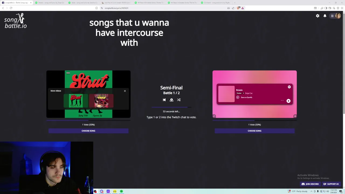Switch to the first Mr Bean Animated Series tab
The image size is (345, 194).
[x=150, y=3]
